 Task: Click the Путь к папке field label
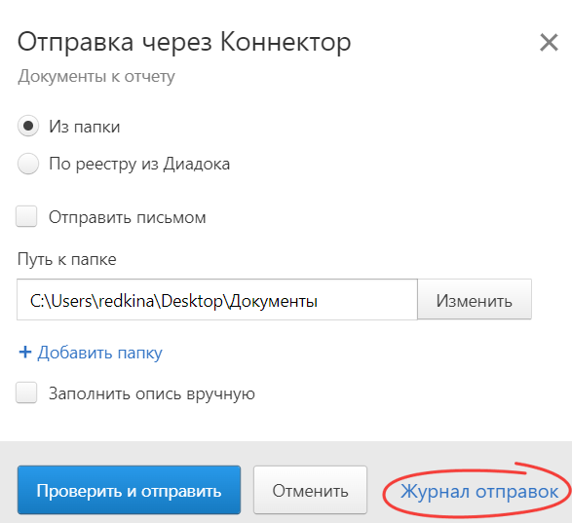(x=67, y=260)
